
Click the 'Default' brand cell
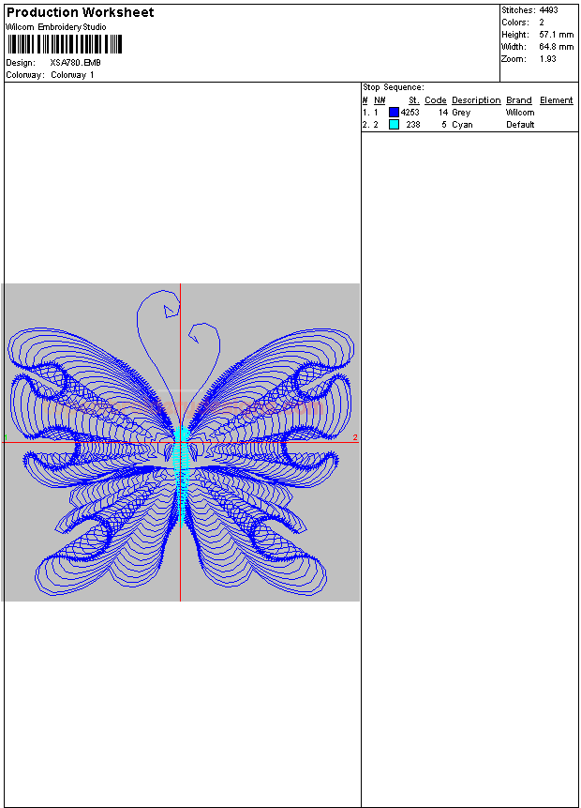tap(520, 125)
